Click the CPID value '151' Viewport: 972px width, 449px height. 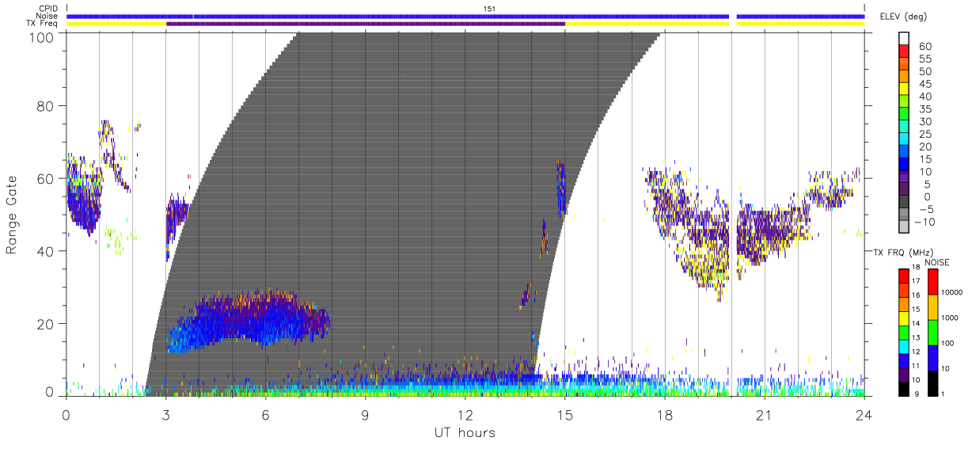490,9
